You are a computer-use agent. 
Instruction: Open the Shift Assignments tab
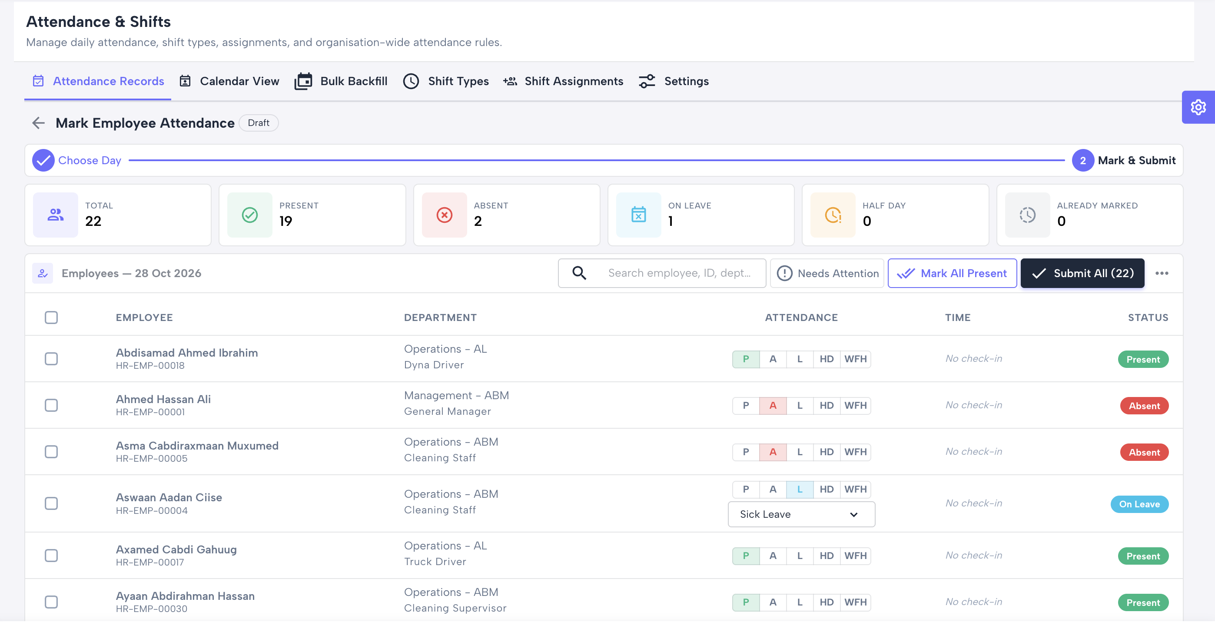563,81
